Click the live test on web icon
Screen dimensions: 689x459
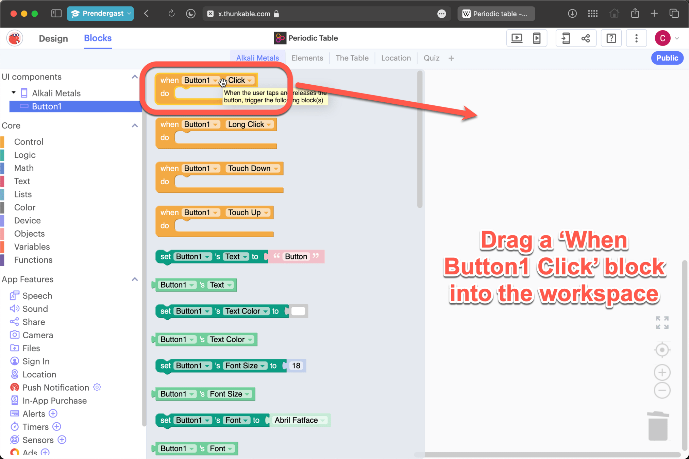517,38
